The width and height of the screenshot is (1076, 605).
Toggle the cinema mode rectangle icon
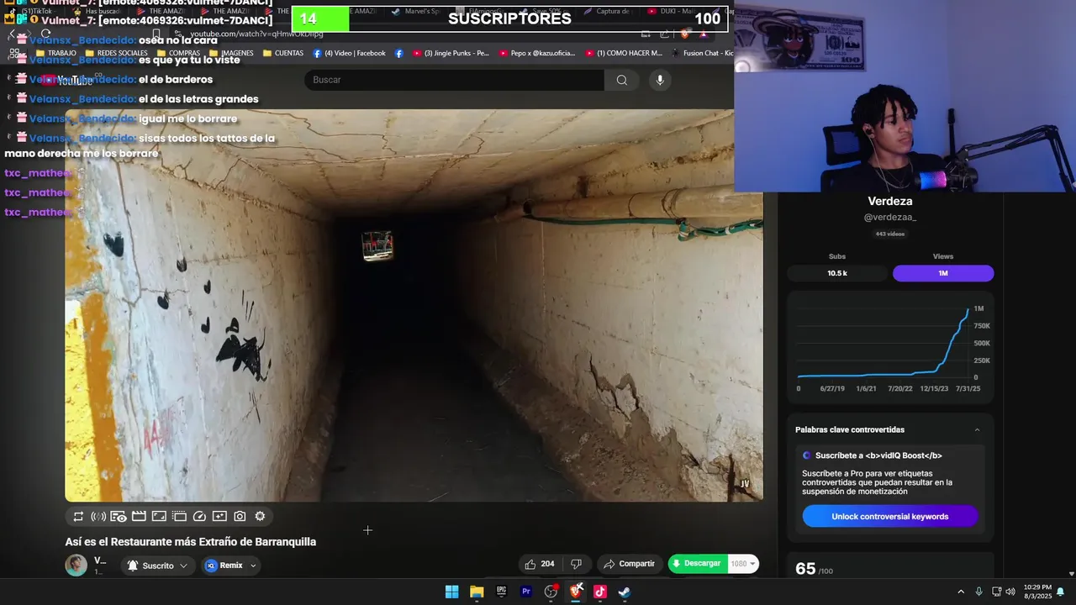(159, 517)
